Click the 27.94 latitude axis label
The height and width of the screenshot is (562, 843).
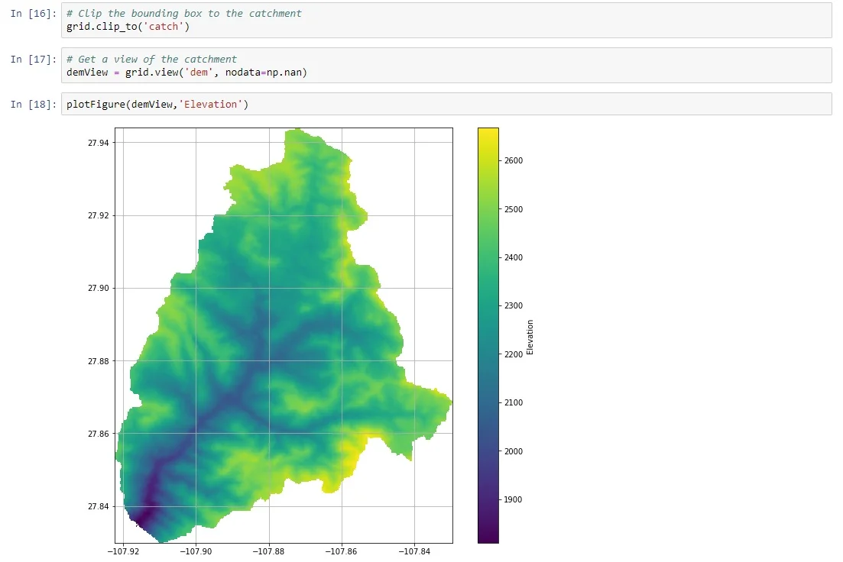[x=99, y=143]
